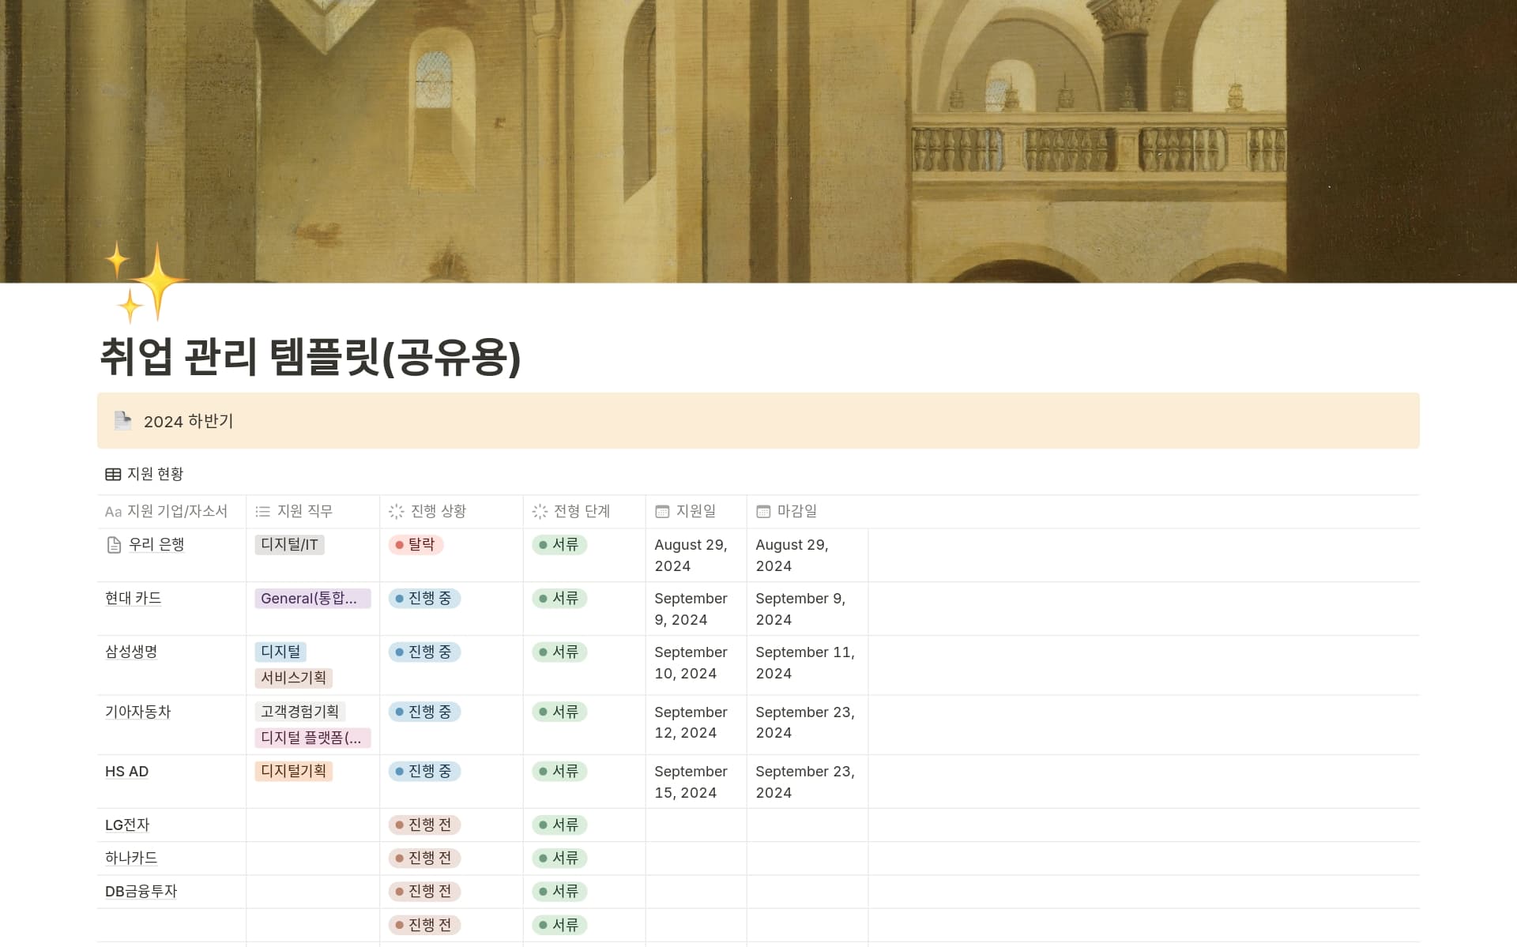Click the status icon in 진행 상황 header
The image size is (1517, 947).
tap(397, 512)
